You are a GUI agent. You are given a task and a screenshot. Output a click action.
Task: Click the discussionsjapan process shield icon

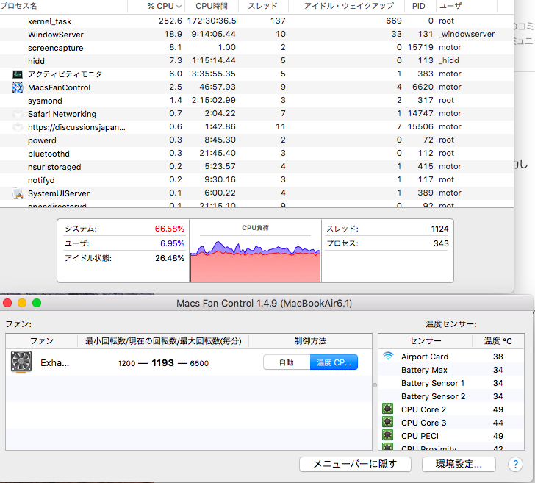tap(18, 127)
